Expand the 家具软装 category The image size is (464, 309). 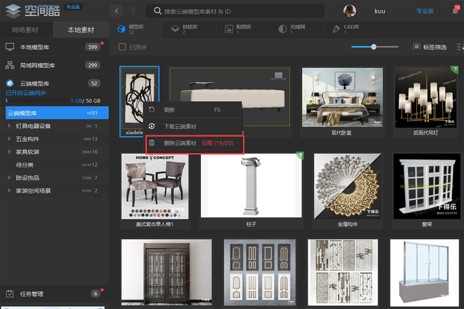pyautogui.click(x=9, y=152)
